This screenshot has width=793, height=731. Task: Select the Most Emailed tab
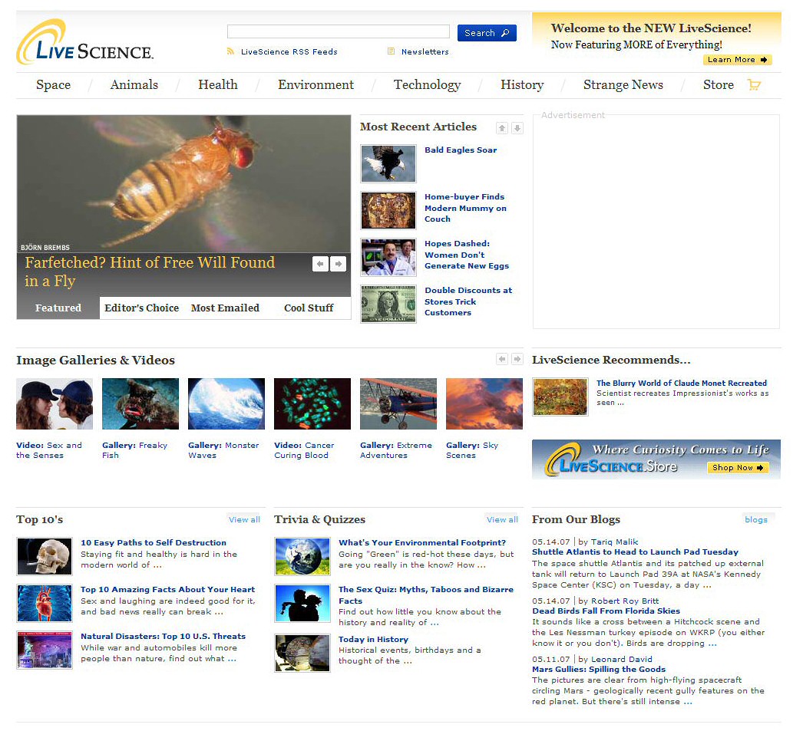point(225,308)
